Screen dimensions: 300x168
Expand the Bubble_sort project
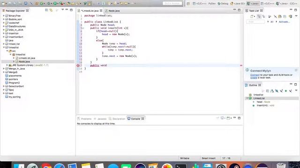coord(4,19)
